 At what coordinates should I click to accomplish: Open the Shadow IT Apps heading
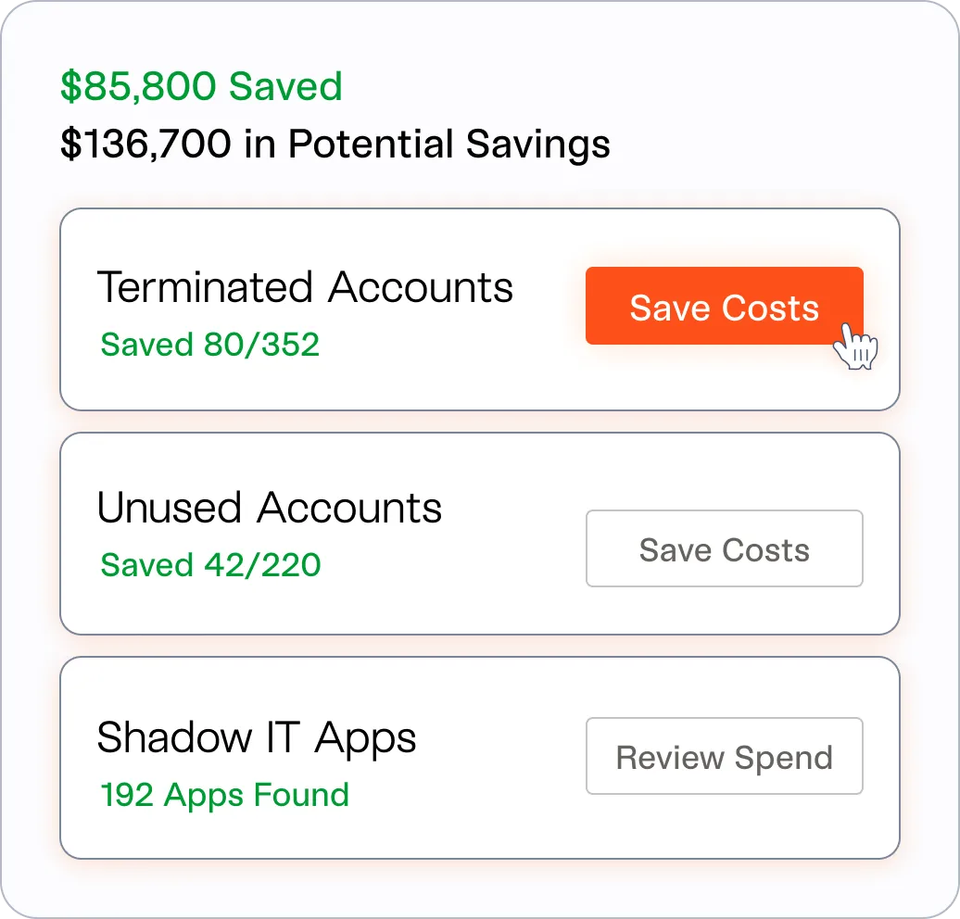point(257,737)
